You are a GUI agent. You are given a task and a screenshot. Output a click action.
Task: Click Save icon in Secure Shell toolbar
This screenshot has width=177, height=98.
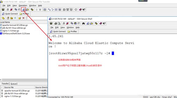pyautogui.click(x=51, y=23)
